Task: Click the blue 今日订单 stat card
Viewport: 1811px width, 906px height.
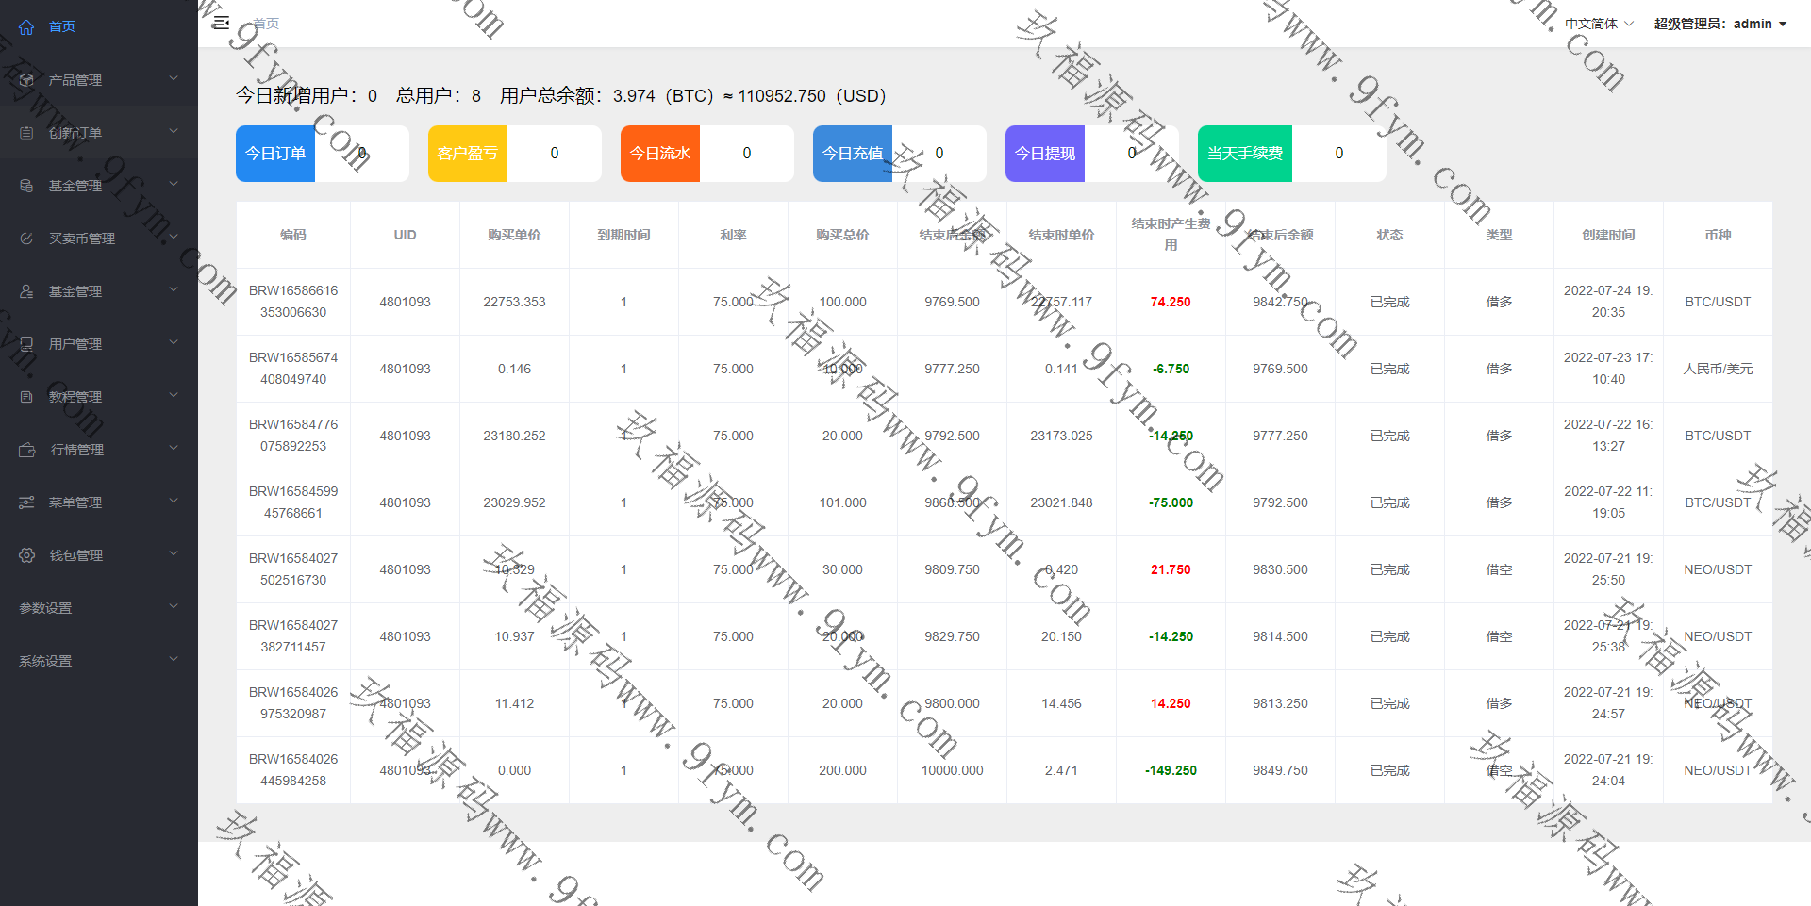Action: click(x=275, y=154)
